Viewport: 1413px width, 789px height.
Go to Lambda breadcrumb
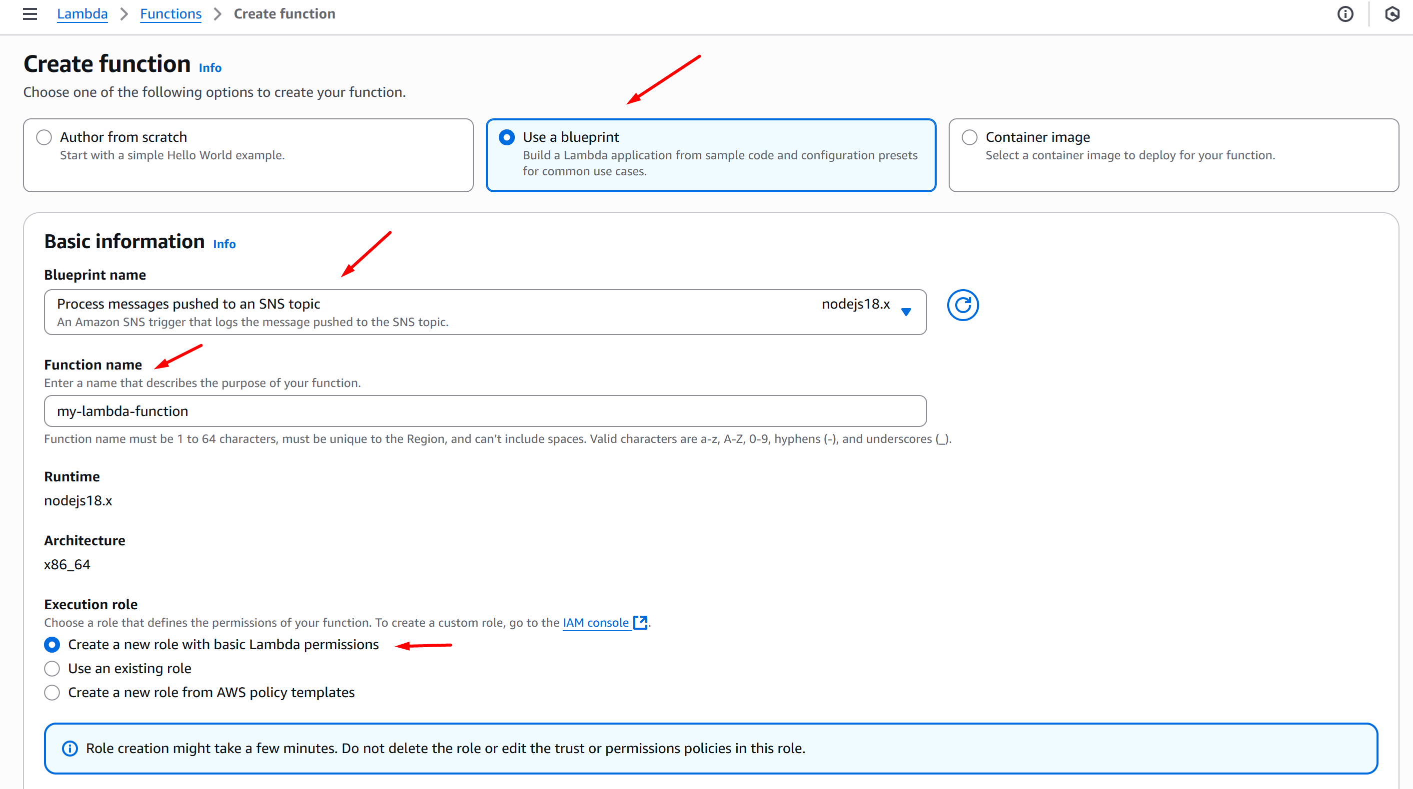[x=82, y=13]
